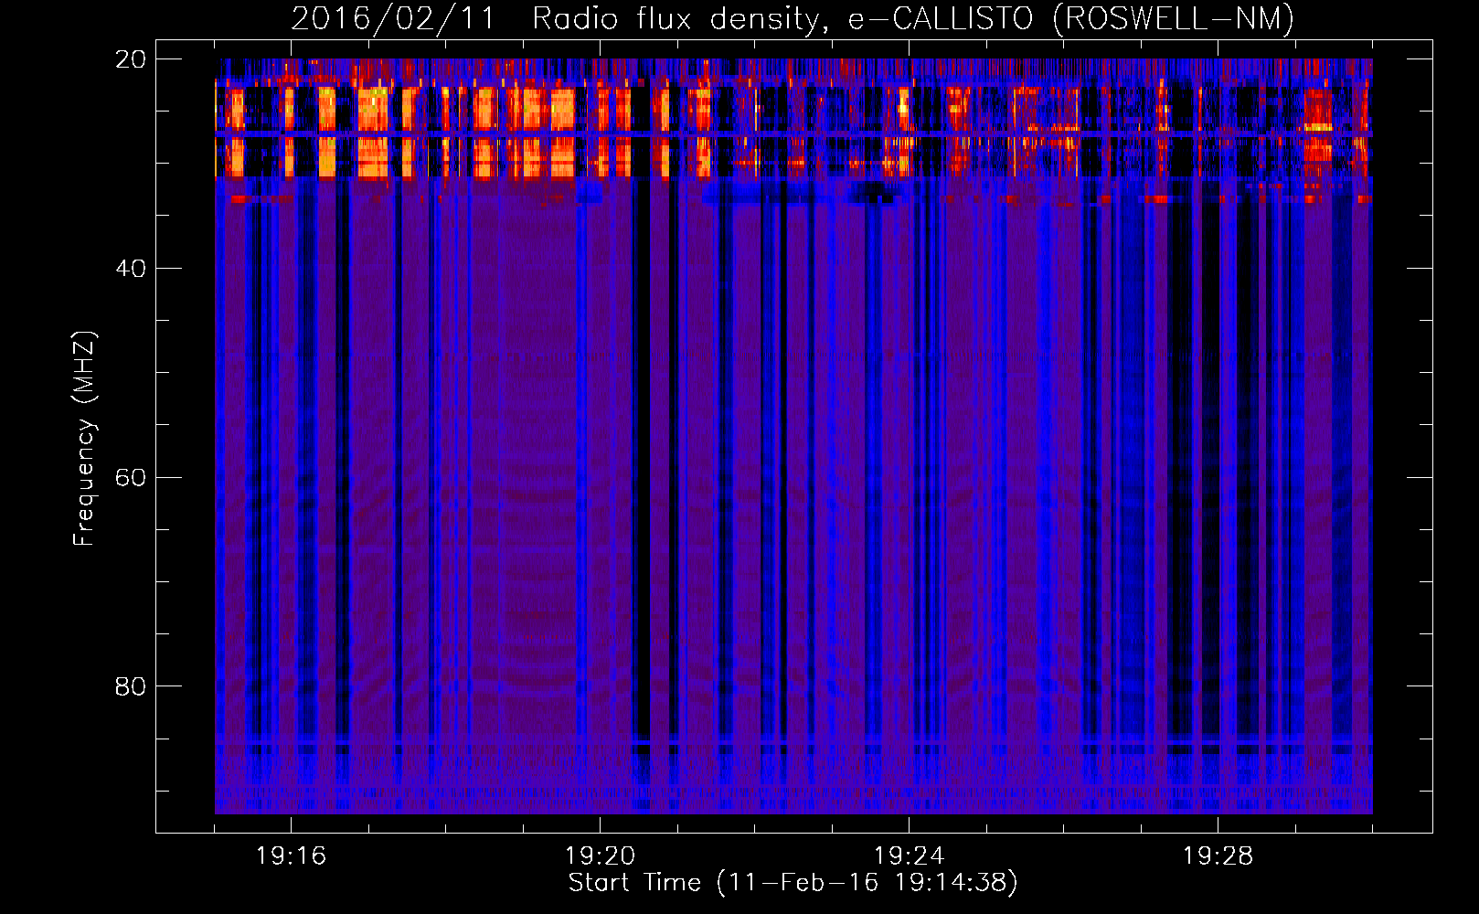This screenshot has width=1479, height=914.
Task: Click the plot title '2016/02/11 Radio flux density'
Action: (793, 19)
